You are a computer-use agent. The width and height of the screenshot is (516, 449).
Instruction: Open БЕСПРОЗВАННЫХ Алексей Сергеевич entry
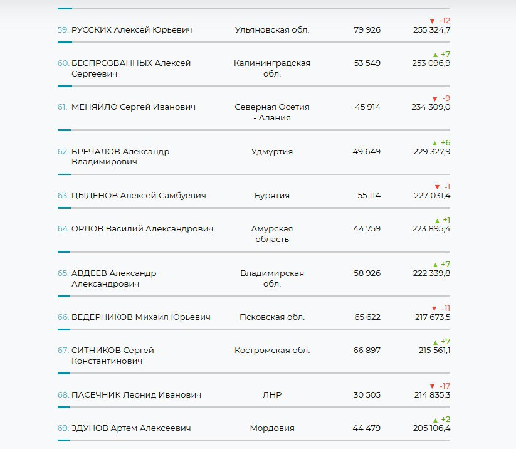pyautogui.click(x=131, y=68)
